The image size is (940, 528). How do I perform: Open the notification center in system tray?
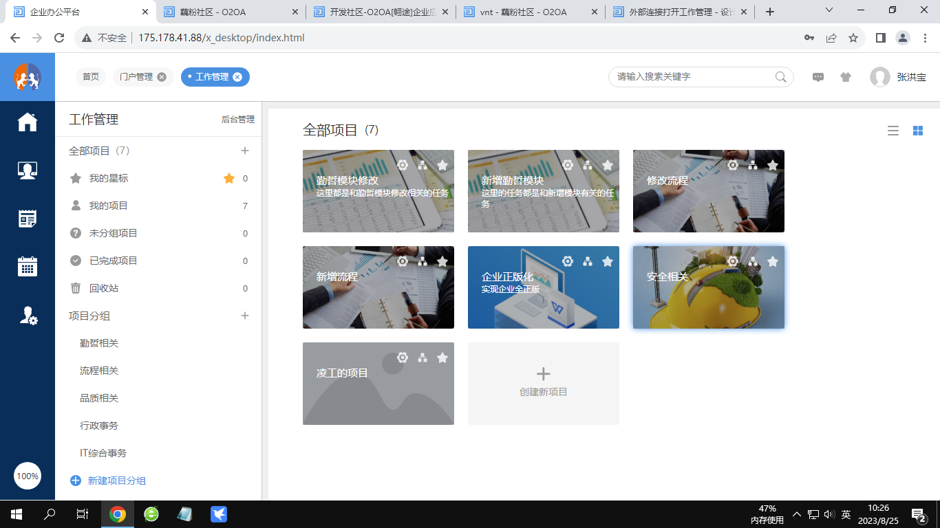919,514
